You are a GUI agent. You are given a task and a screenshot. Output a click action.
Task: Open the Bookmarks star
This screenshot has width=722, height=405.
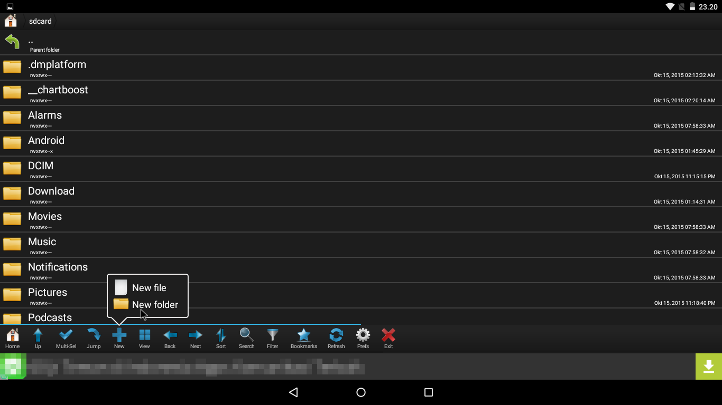click(304, 338)
